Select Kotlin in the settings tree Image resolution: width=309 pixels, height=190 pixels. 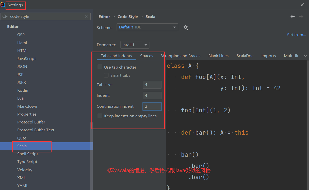[23, 90]
